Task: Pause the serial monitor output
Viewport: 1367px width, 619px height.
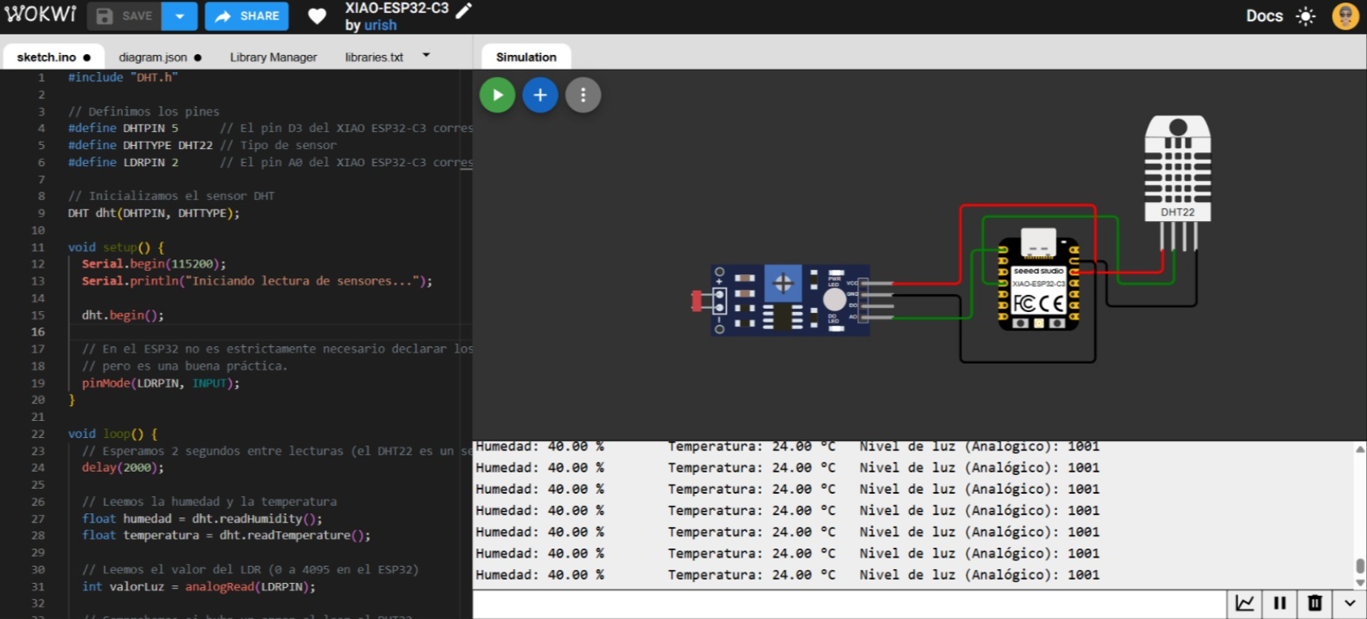Action: 1279,603
